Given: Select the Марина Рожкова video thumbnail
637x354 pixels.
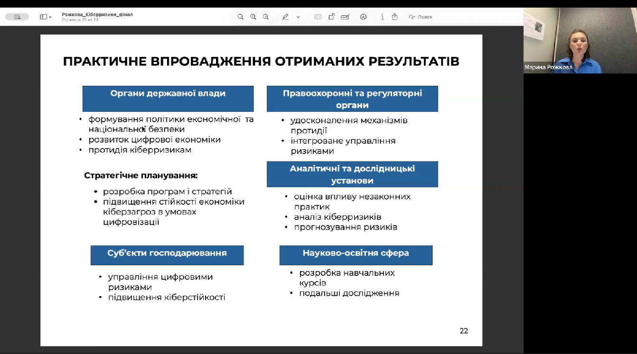Looking at the screenshot, I should click(x=580, y=40).
